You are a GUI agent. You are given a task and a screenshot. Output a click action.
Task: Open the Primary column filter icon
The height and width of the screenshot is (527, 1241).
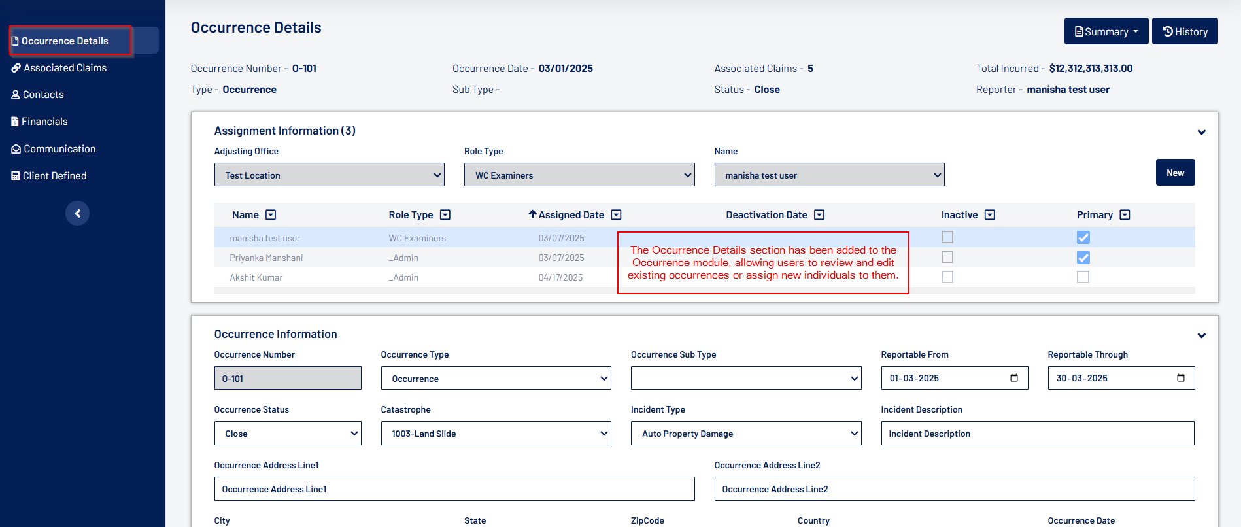(x=1125, y=215)
